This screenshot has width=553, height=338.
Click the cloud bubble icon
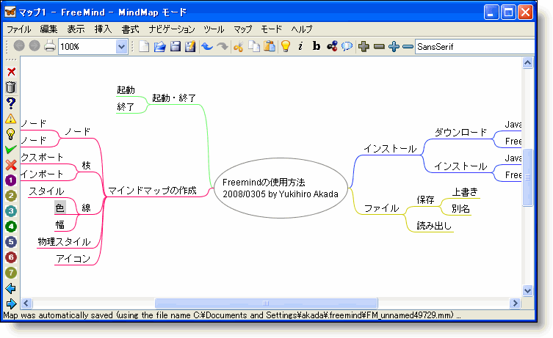347,46
